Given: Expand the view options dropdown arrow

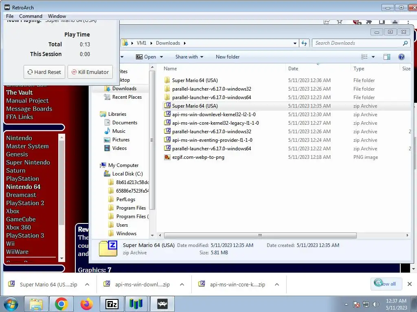Looking at the screenshot, I should 373,57.
